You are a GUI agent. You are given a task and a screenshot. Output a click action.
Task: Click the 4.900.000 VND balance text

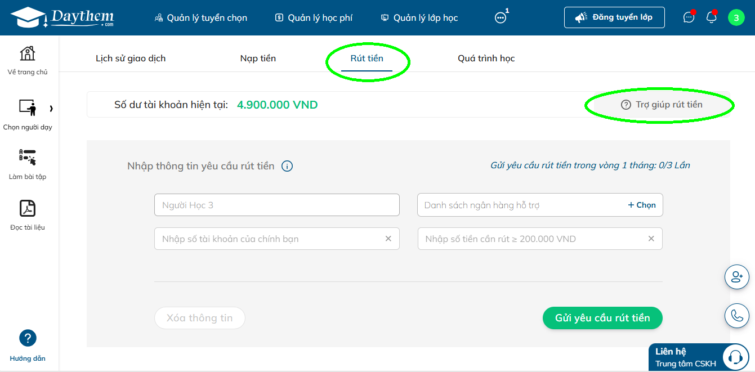(x=278, y=105)
